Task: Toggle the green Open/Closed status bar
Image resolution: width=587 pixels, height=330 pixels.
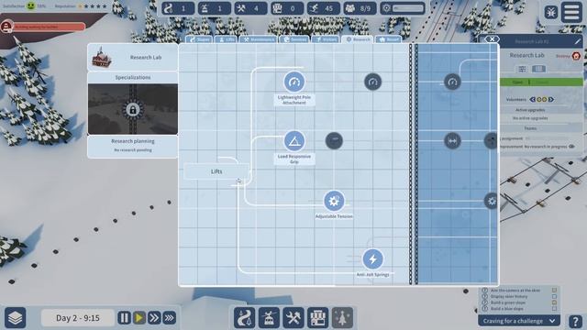Action: point(541,82)
